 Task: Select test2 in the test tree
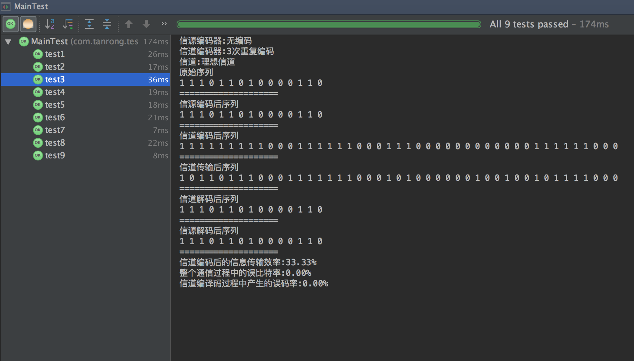click(85, 67)
